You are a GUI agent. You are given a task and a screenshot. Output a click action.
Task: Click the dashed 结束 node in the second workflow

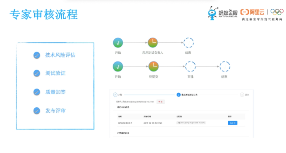tap(225, 66)
